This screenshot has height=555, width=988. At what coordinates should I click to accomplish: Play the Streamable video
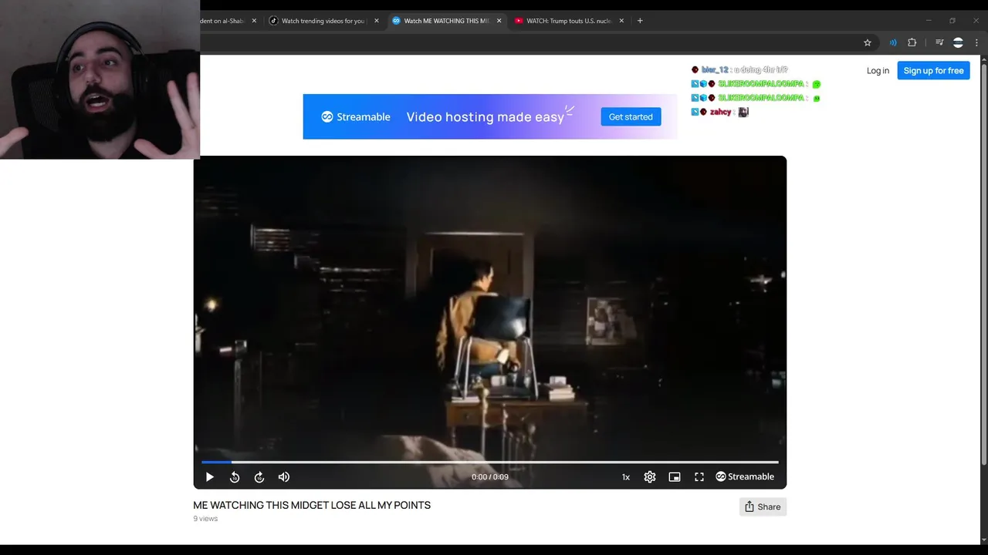pyautogui.click(x=209, y=477)
